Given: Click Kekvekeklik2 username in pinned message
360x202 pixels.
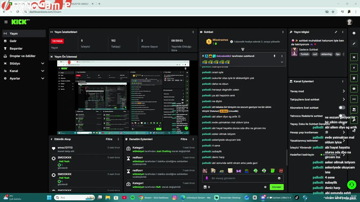Looking at the screenshot, I should point(224,56).
